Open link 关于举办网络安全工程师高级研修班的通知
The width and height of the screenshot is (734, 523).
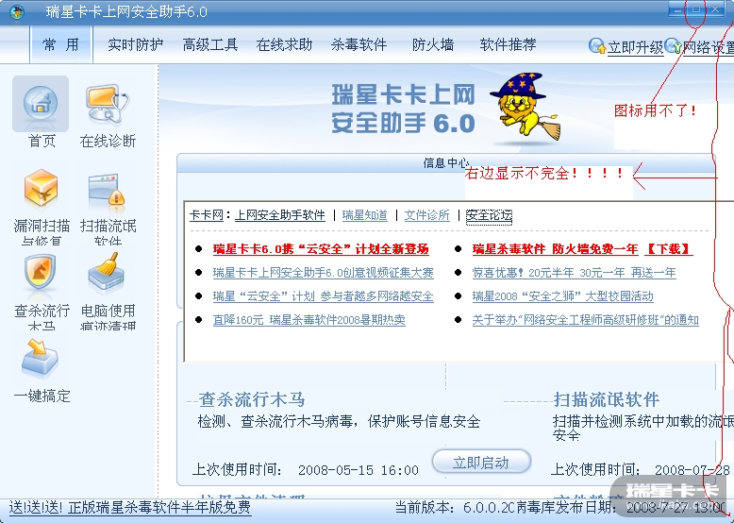586,320
